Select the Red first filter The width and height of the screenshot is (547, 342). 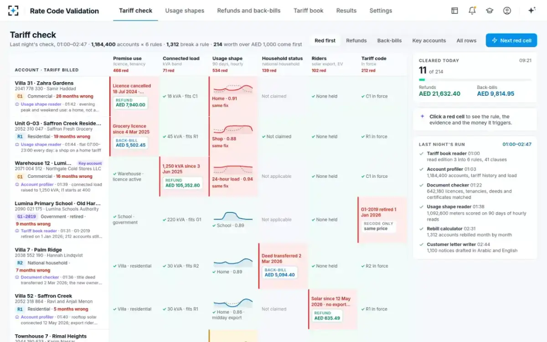(x=325, y=41)
